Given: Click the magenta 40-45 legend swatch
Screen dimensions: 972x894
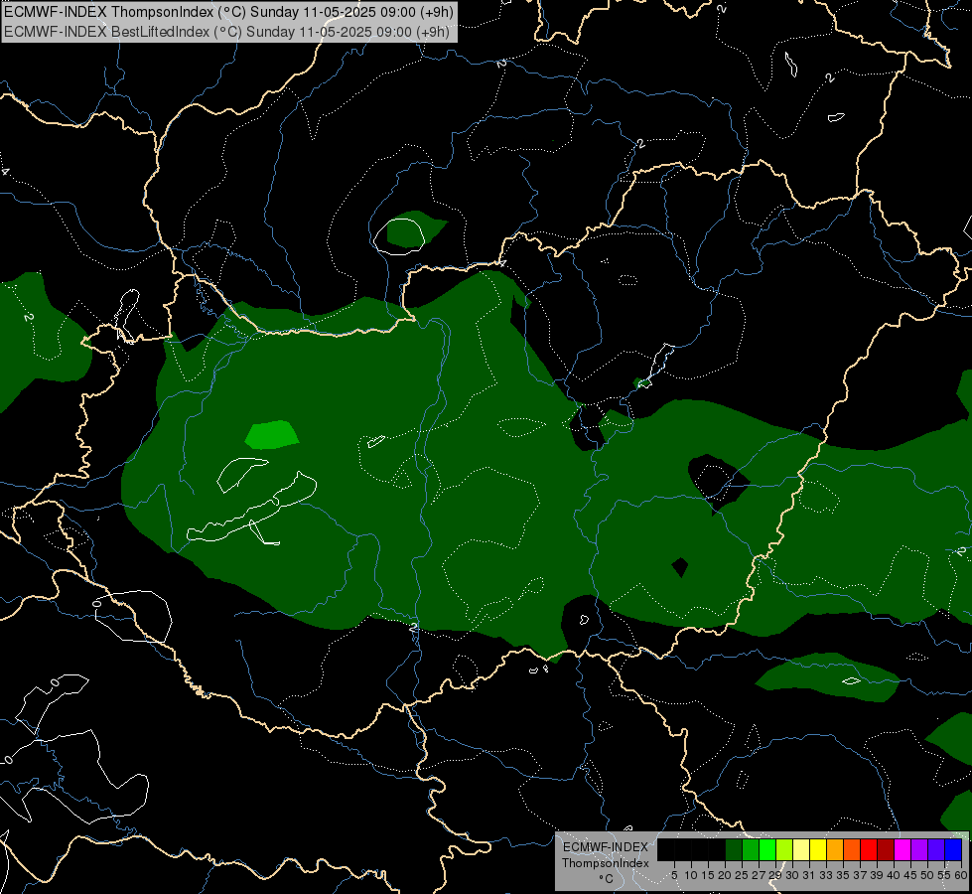Looking at the screenshot, I should click(x=903, y=849).
